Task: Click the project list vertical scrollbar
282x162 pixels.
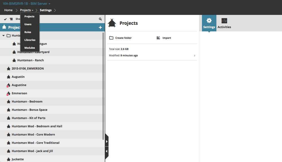Action: 103,86
